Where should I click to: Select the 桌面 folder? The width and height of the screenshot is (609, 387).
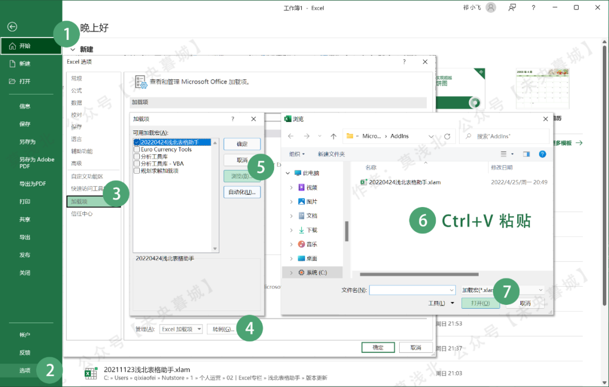(308, 258)
